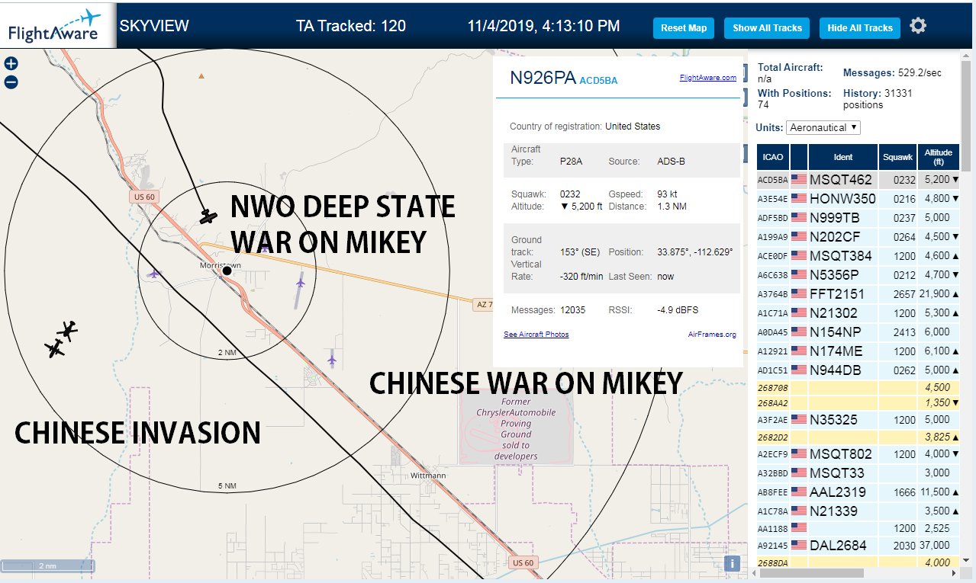976x583 pixels.
Task: Select purple aircraft west of Morristown
Action: (154, 273)
